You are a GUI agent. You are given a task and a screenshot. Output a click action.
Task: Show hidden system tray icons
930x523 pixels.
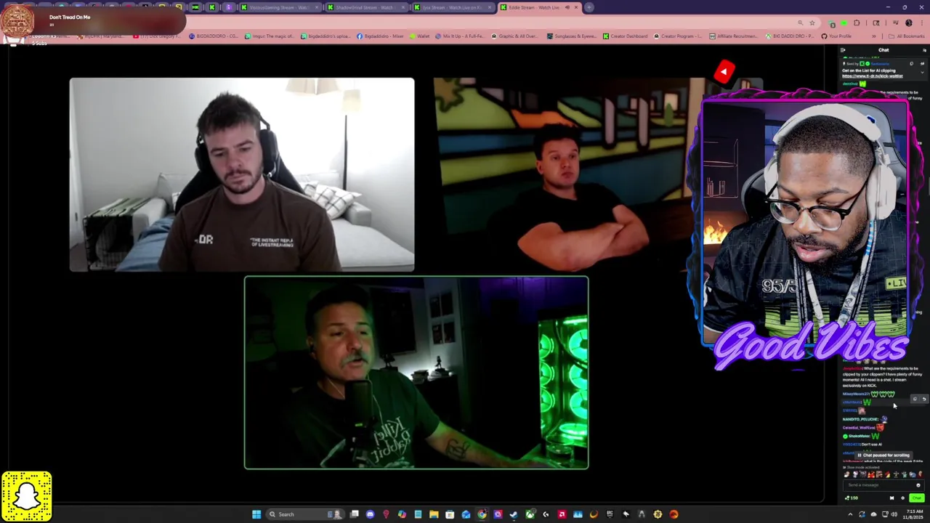(x=850, y=514)
